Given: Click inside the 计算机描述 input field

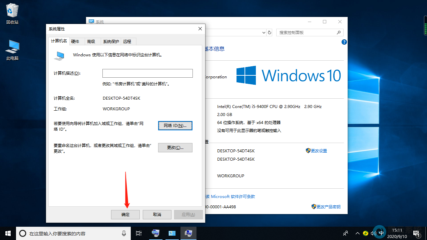Looking at the screenshot, I should click(x=147, y=73).
